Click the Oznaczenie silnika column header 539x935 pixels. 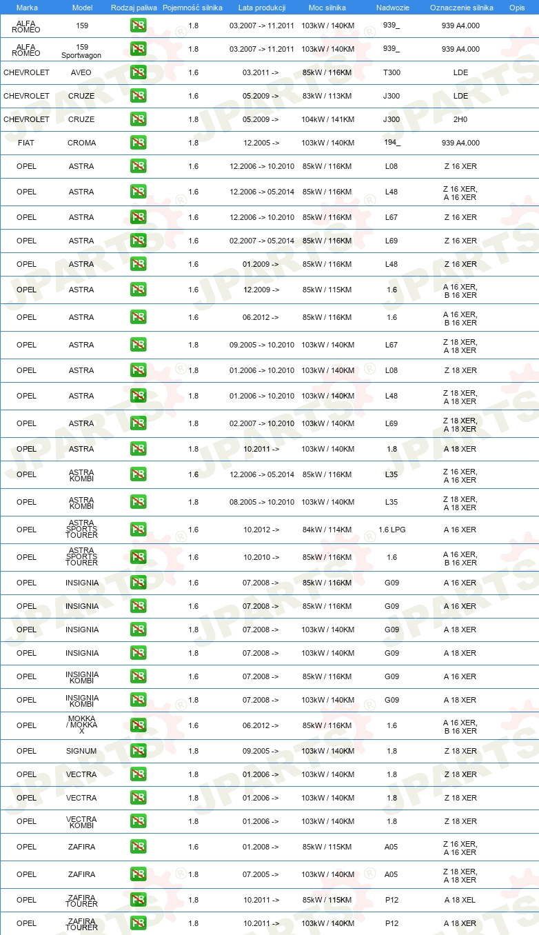[461, 8]
